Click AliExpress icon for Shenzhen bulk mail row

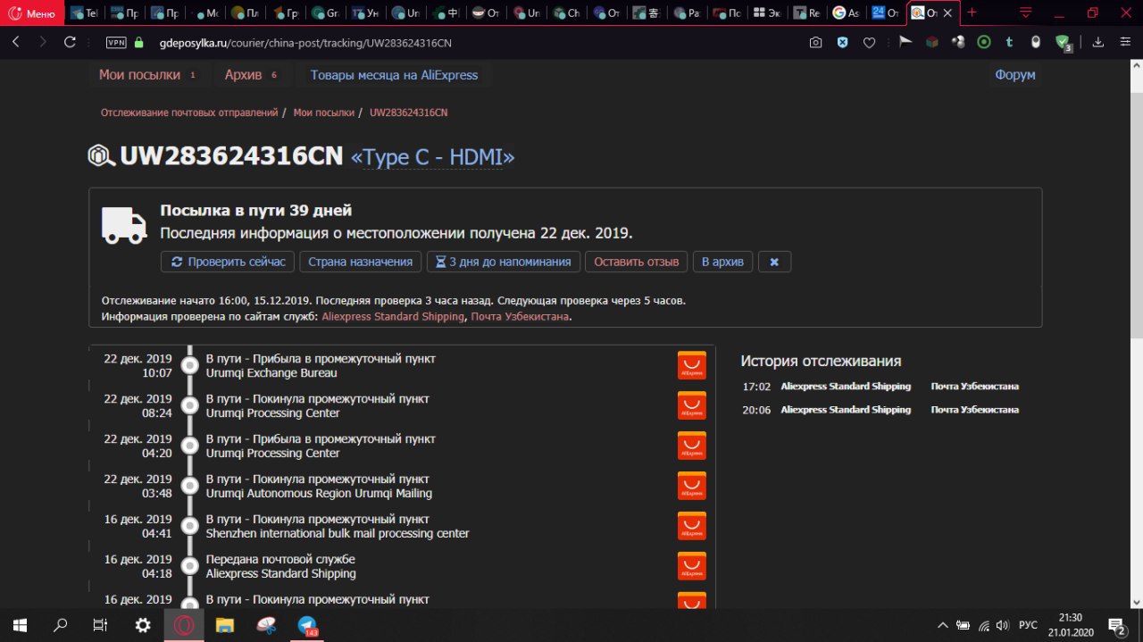click(692, 526)
